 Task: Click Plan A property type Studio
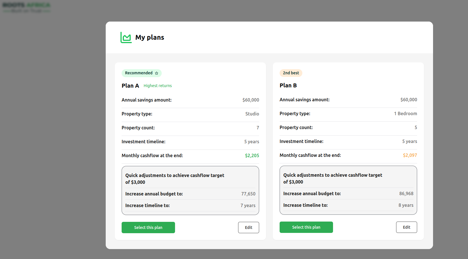[x=252, y=114]
